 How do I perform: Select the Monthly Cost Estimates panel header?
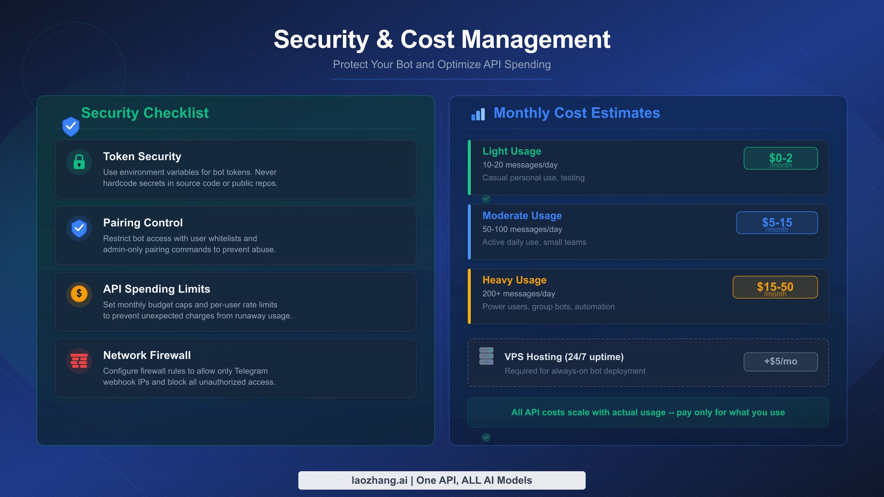(577, 113)
